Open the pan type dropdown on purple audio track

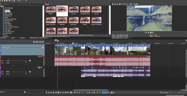[x=26, y=73]
